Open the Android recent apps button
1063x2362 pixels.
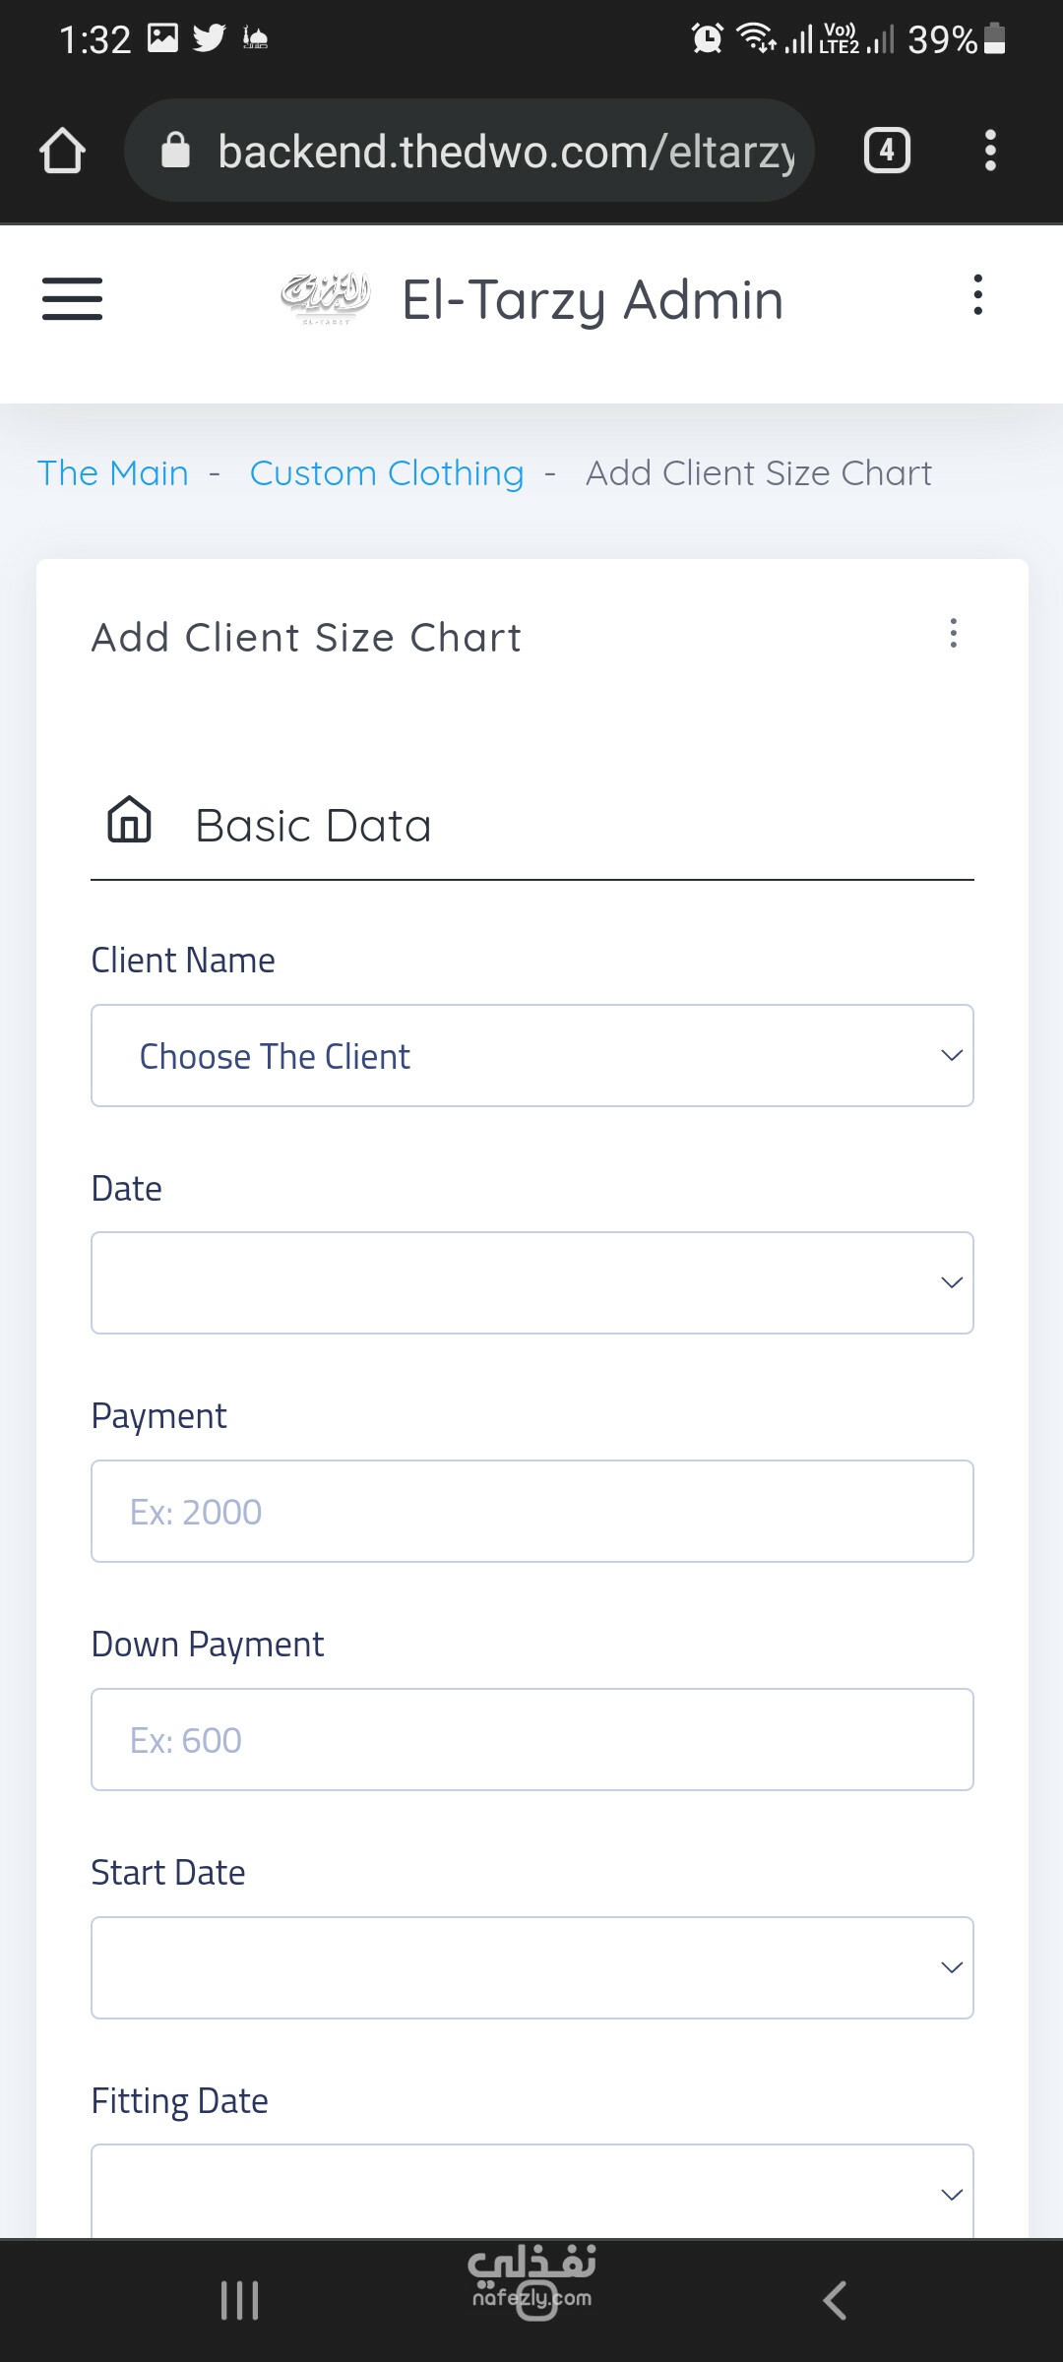pyautogui.click(x=239, y=2300)
